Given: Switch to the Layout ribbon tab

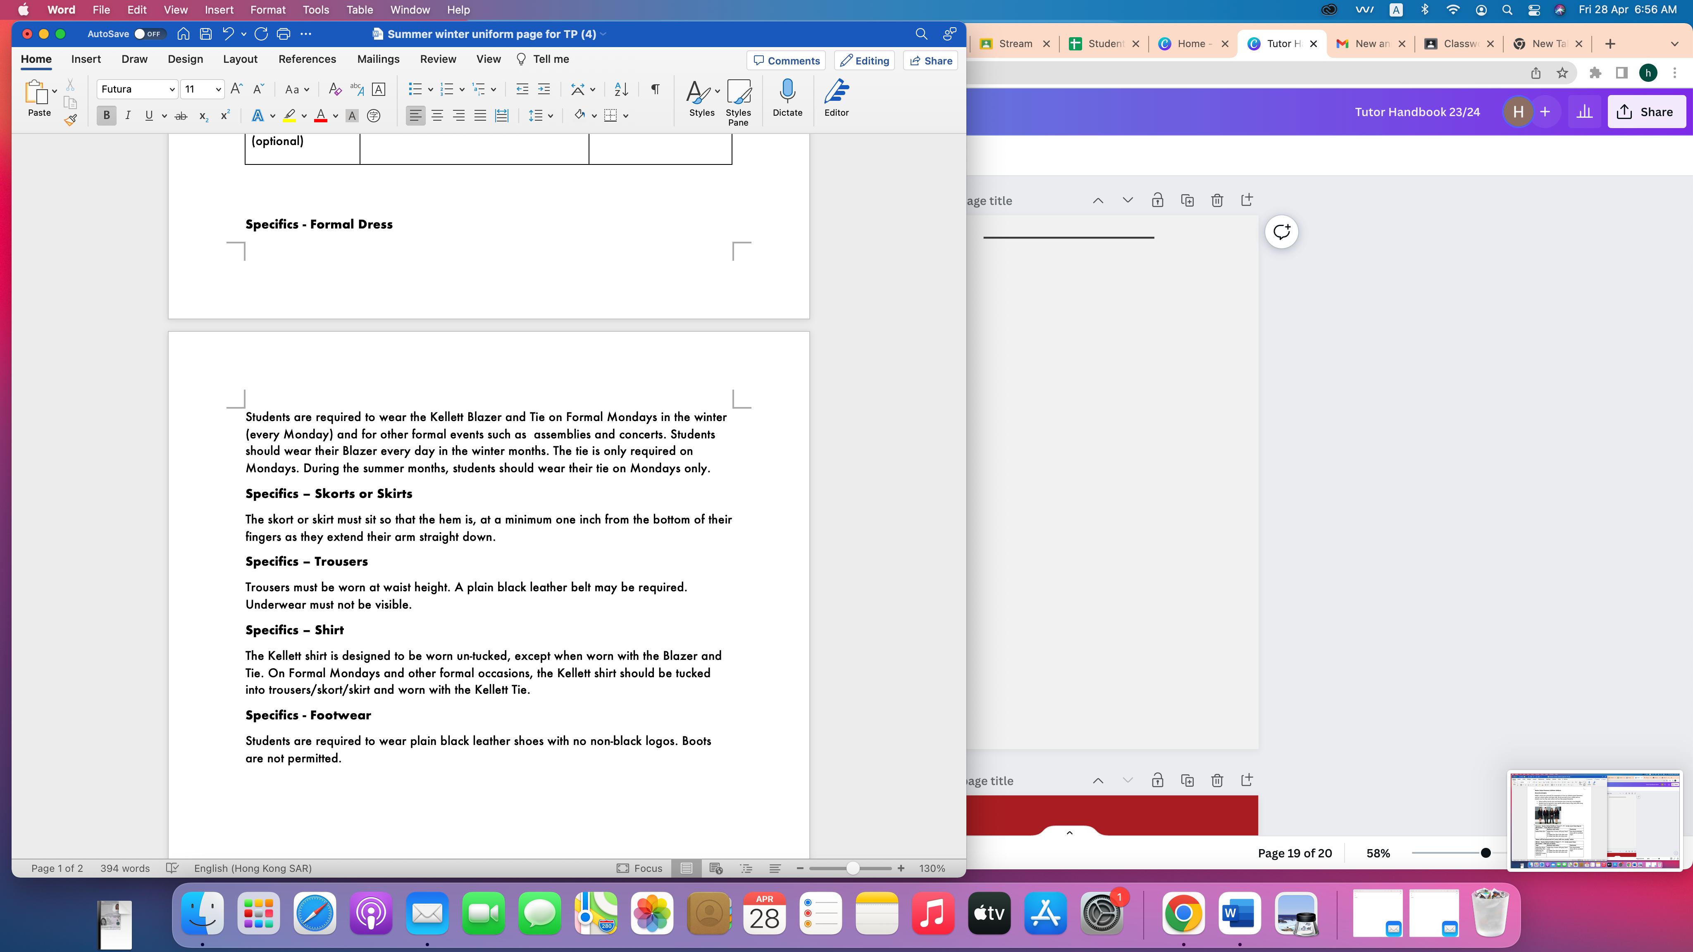Looking at the screenshot, I should [240, 59].
